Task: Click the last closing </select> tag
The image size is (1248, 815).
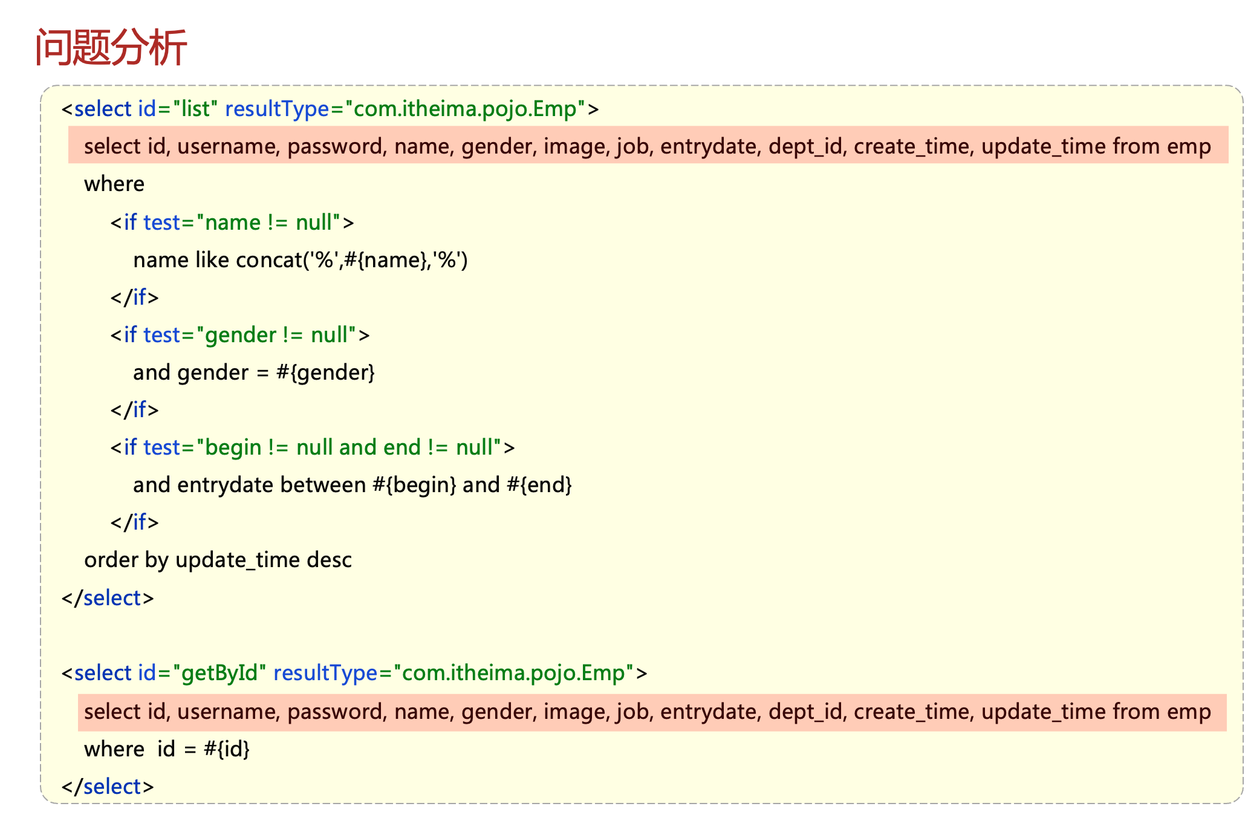Action: click(108, 787)
